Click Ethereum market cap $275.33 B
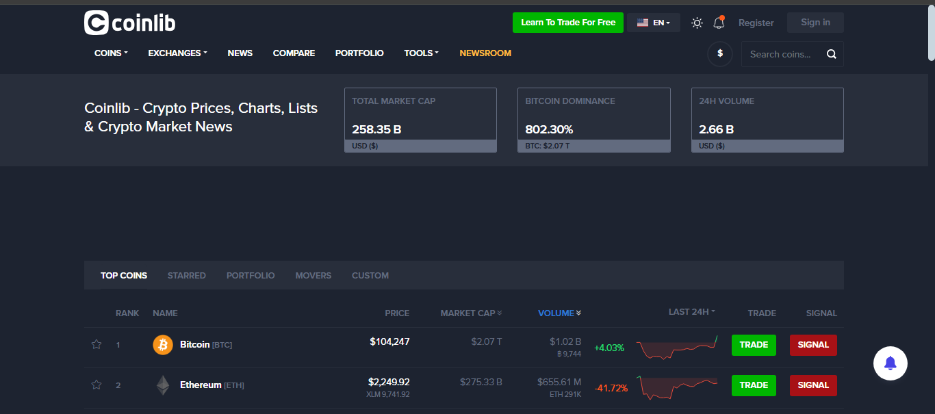 (x=481, y=382)
